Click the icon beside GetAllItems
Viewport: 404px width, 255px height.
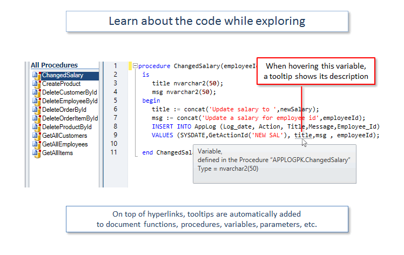pos(37,153)
